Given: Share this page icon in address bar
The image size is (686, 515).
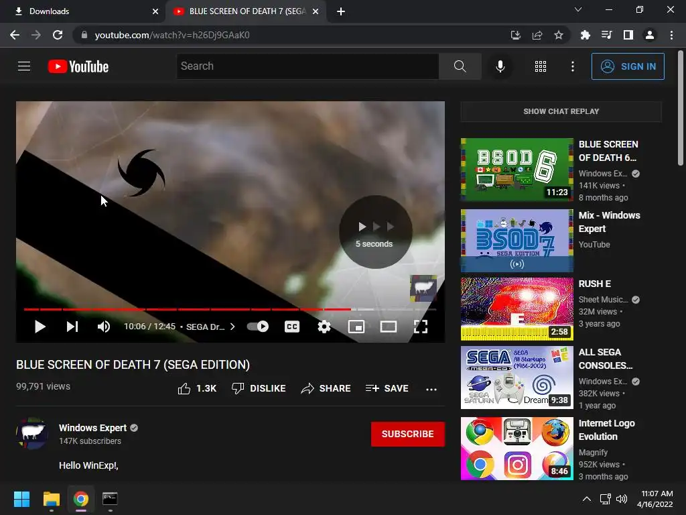Looking at the screenshot, I should click(x=537, y=35).
